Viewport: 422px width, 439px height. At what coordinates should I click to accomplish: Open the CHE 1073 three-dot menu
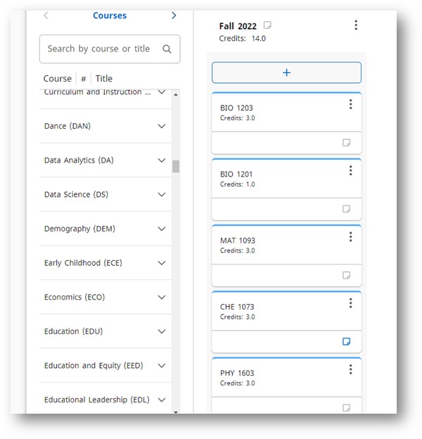tap(350, 303)
